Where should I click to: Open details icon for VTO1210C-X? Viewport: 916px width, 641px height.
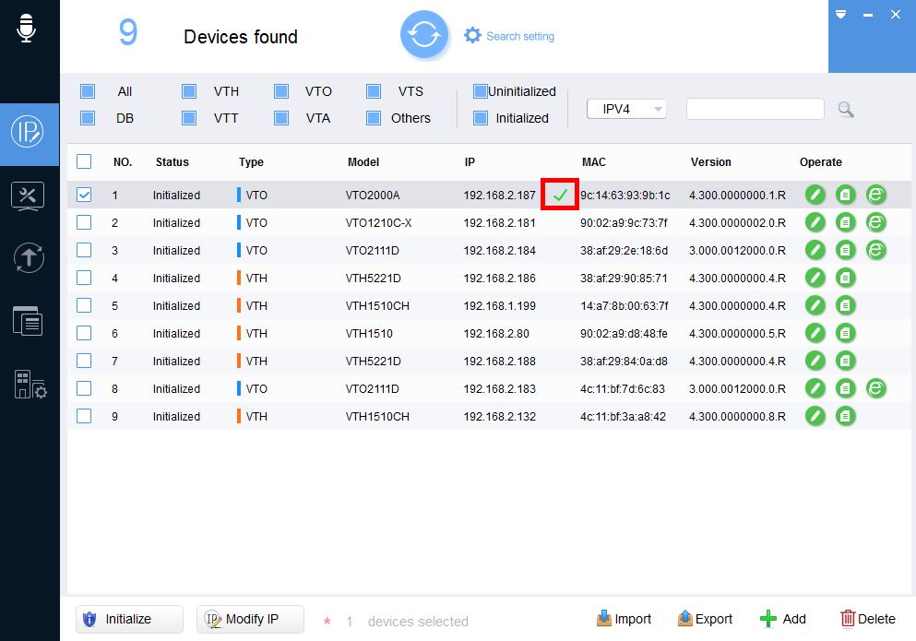pos(845,222)
